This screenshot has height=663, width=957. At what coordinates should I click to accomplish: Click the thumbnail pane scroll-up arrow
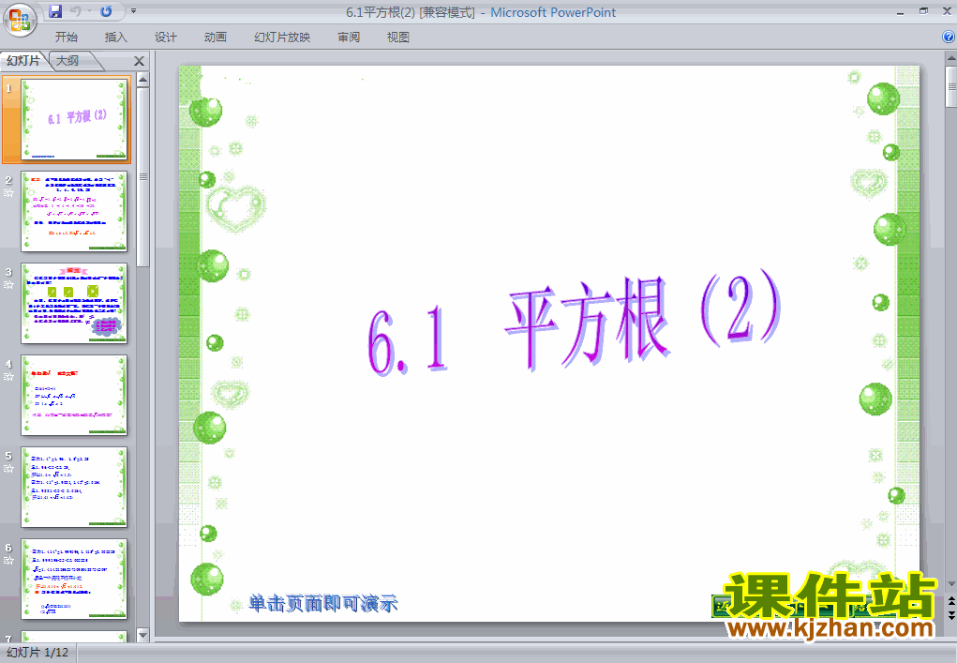(x=142, y=80)
